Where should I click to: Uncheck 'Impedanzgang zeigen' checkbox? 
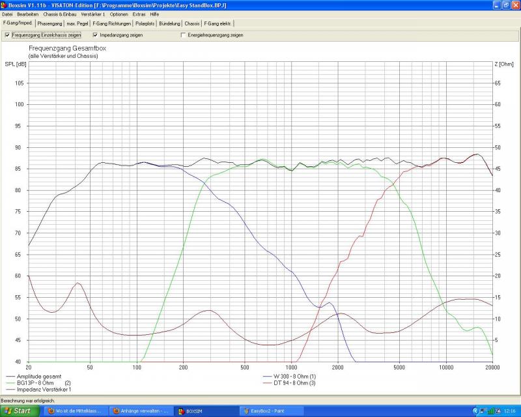95,35
